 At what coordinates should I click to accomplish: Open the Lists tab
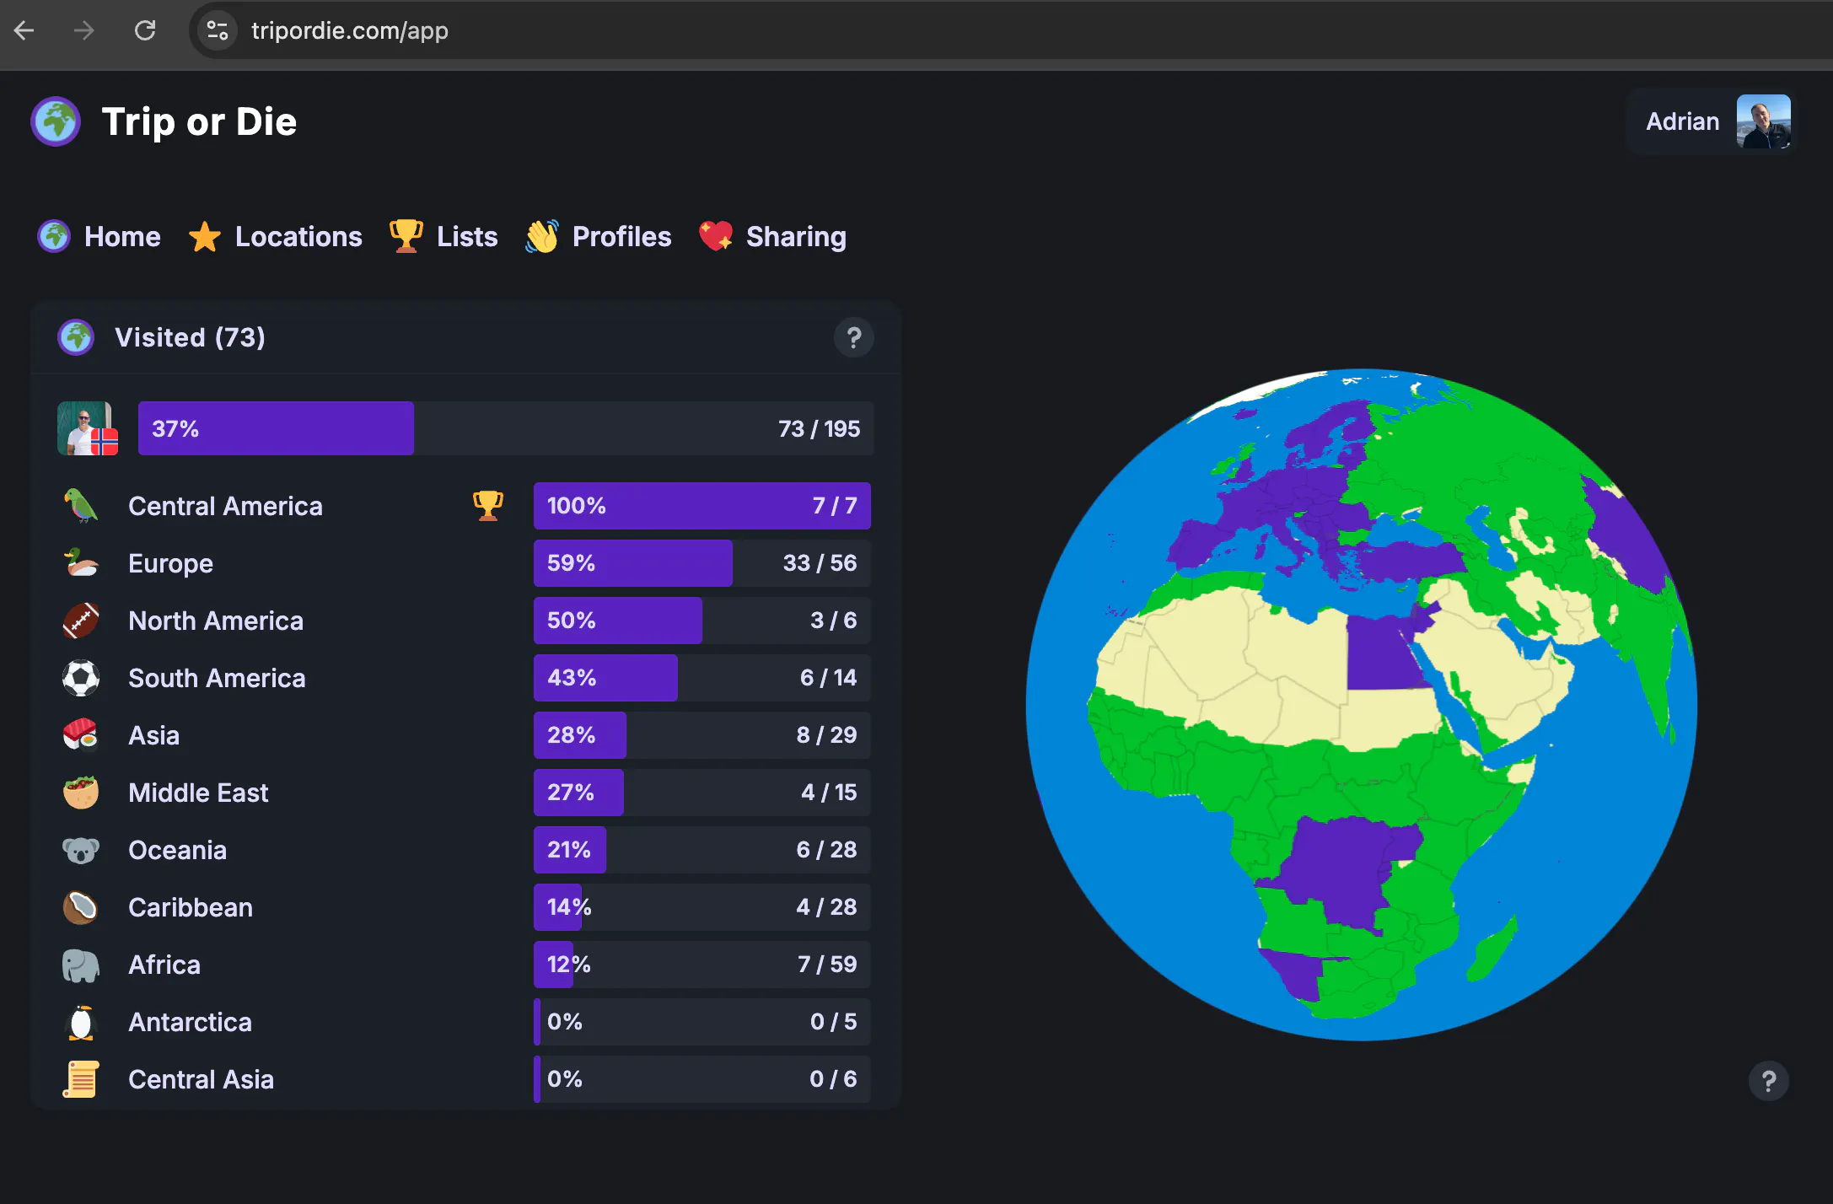click(x=443, y=237)
